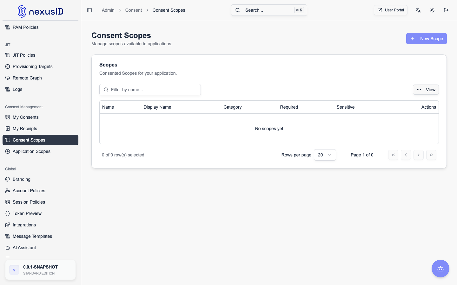
Task: Open PAM Policies in sidebar
Action: 40,27
